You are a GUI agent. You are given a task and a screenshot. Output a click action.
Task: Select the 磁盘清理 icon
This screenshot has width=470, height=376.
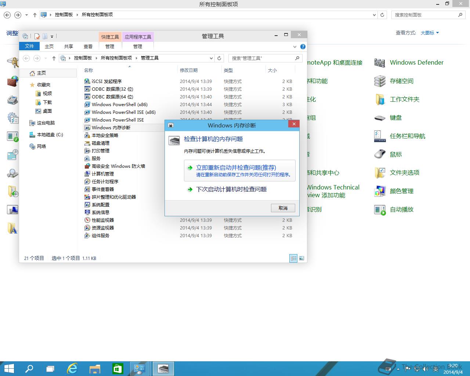[87, 143]
